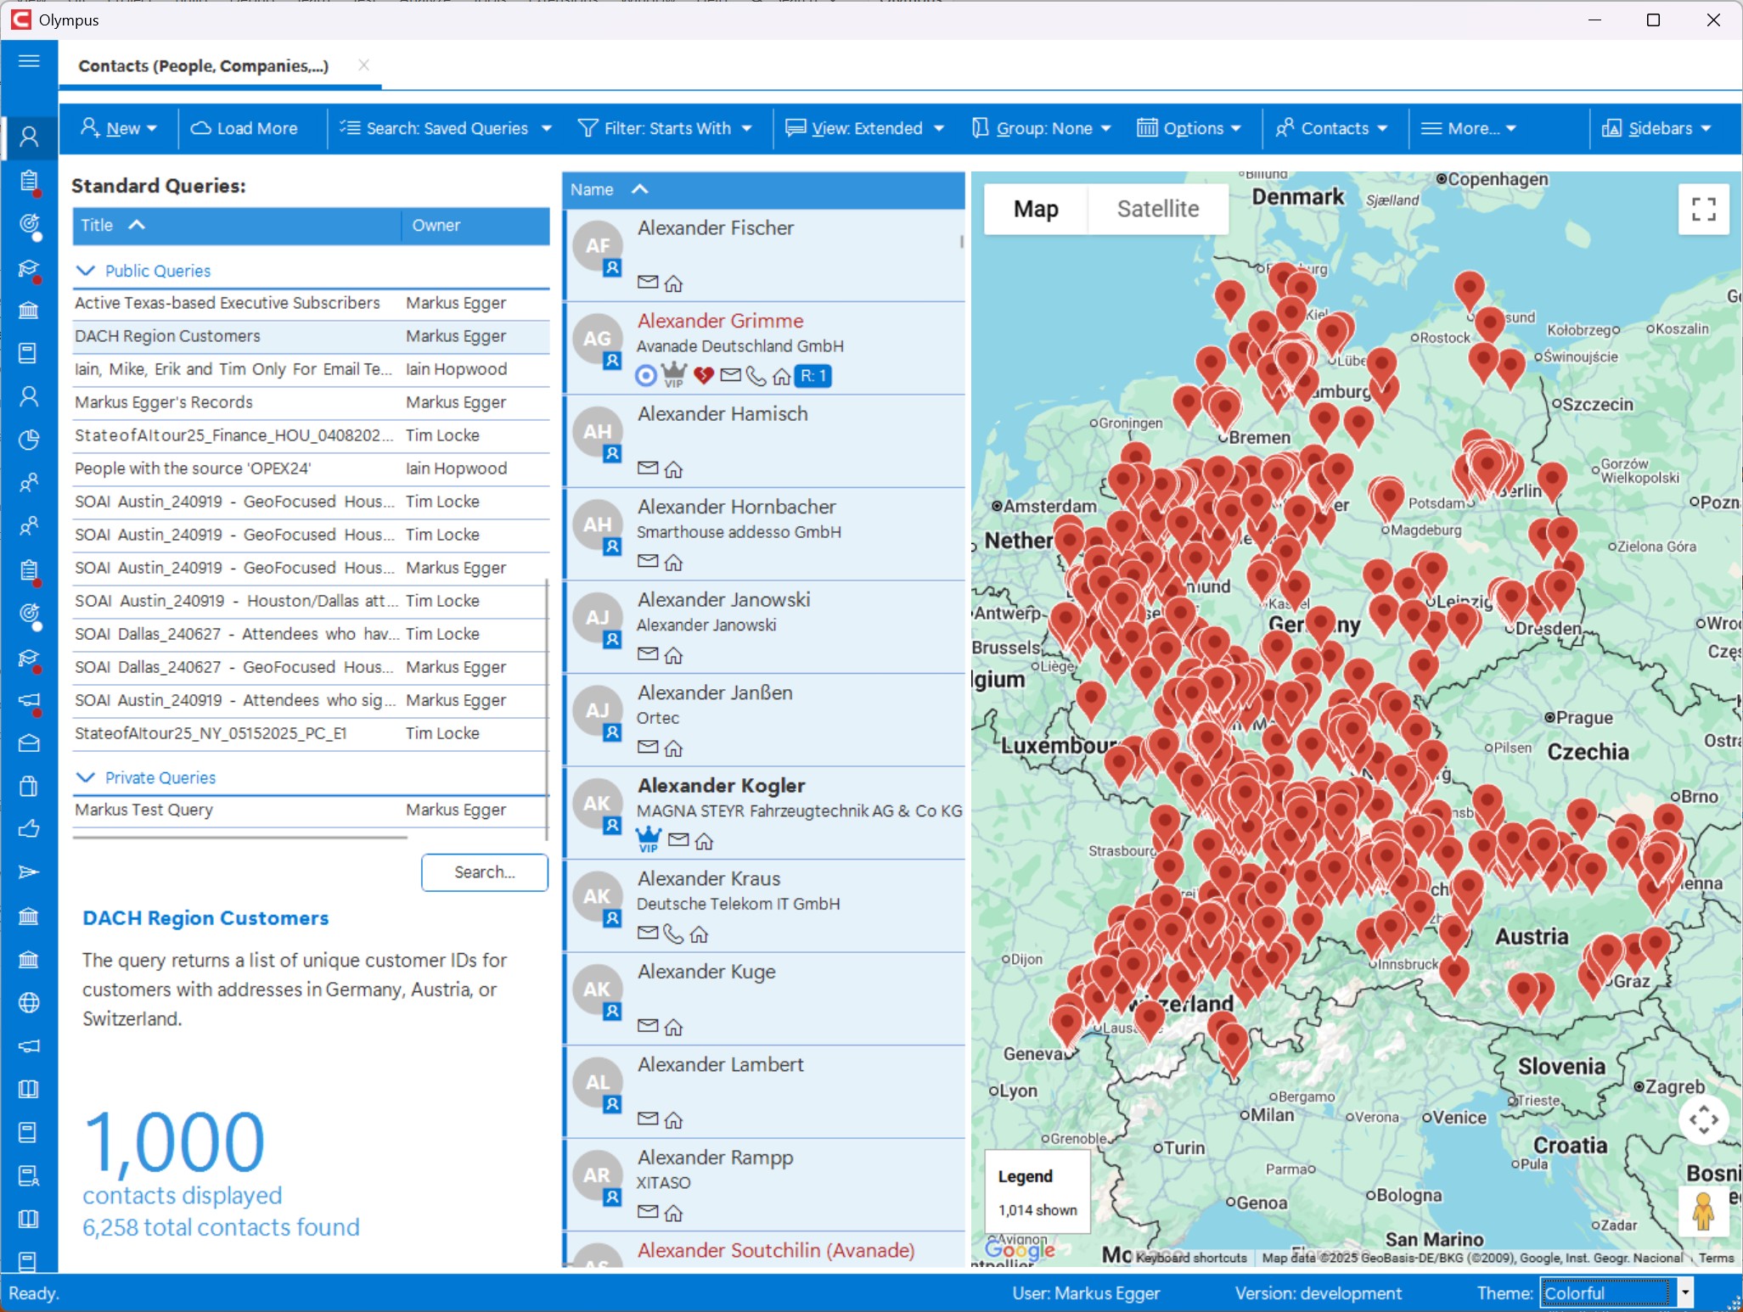Image resolution: width=1743 pixels, height=1312 pixels.
Task: Open the paper plane icon in the left sidebar
Action: click(x=29, y=872)
